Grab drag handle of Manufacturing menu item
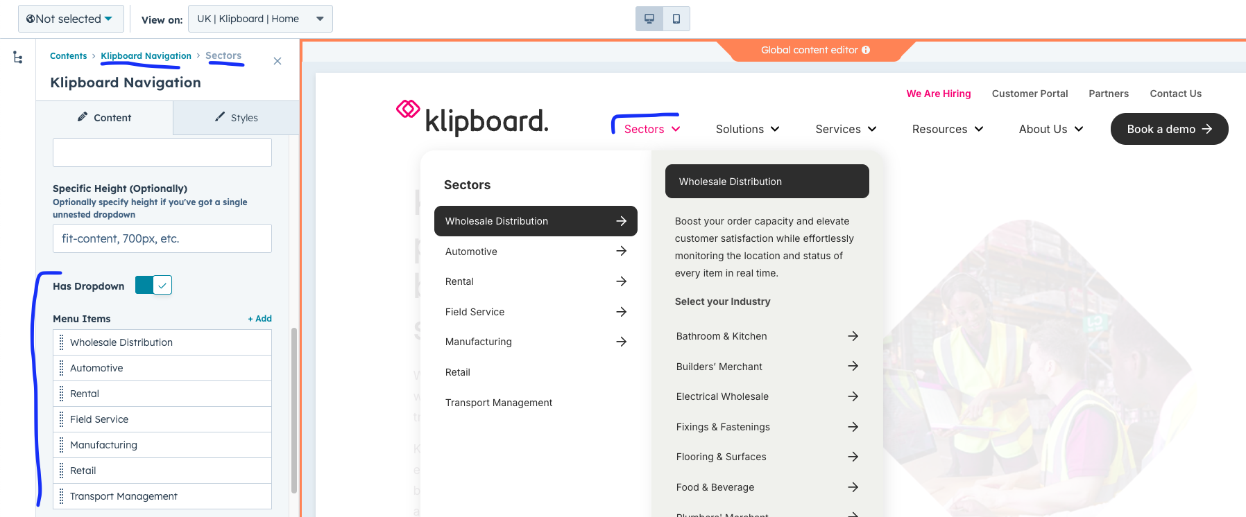This screenshot has width=1246, height=517. coord(62,445)
